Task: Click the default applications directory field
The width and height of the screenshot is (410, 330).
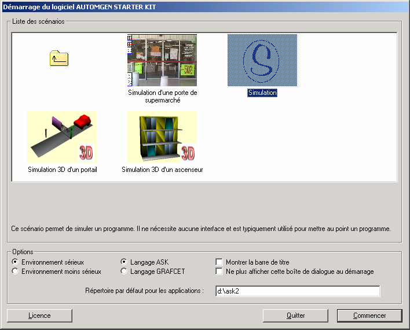Action: point(298,291)
